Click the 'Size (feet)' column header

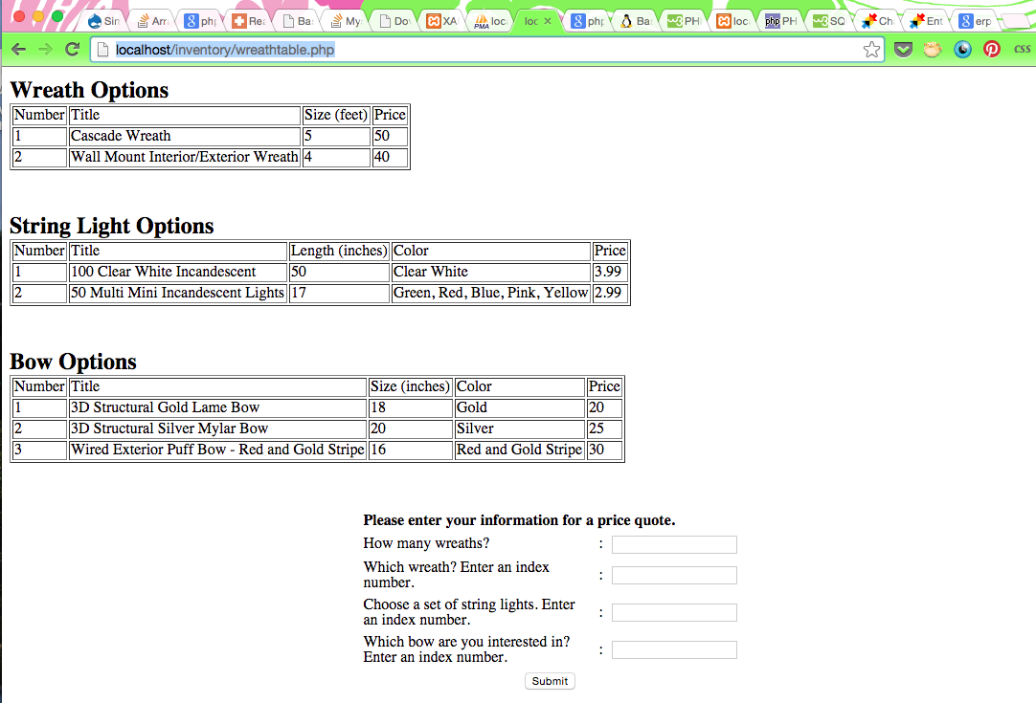click(336, 115)
